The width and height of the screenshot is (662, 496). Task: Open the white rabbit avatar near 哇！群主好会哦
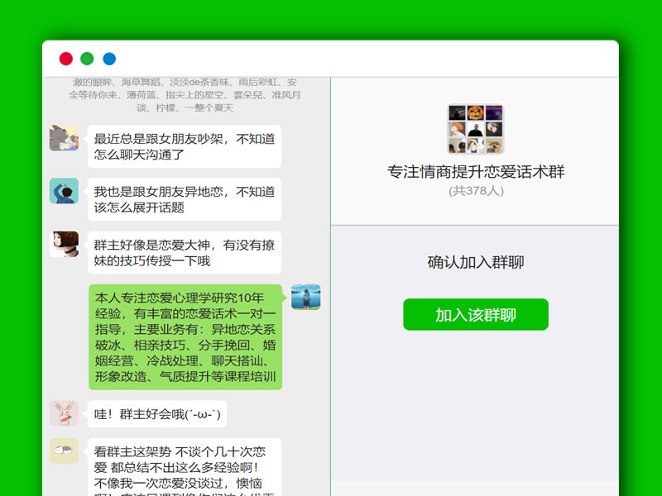(x=65, y=411)
